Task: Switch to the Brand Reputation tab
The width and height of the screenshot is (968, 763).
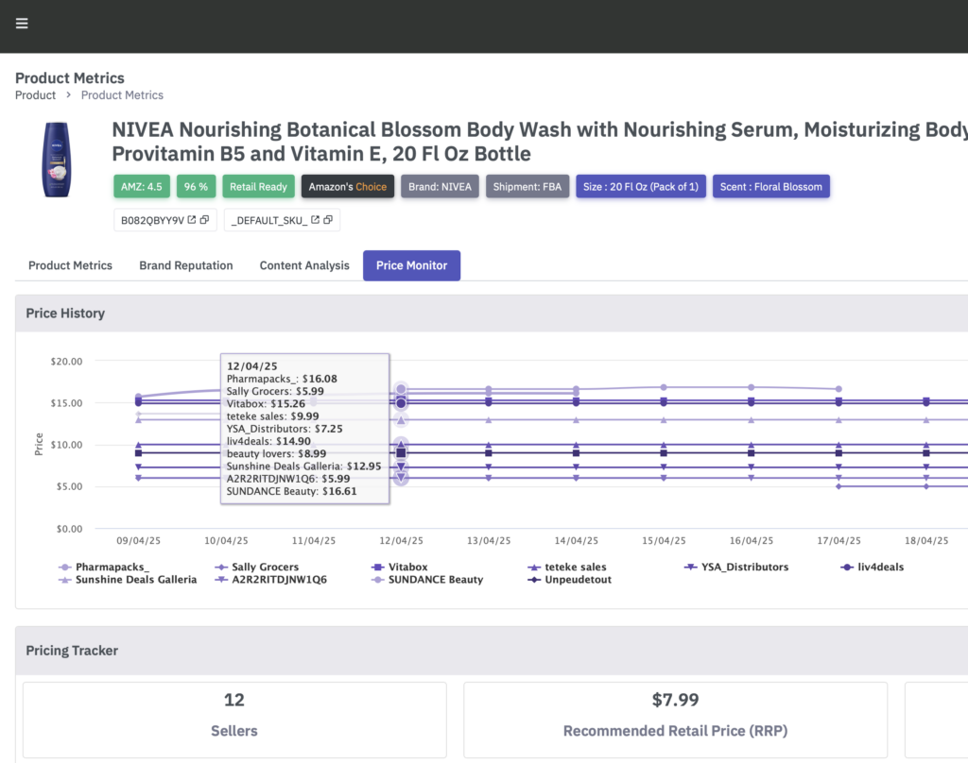Action: pos(186,265)
